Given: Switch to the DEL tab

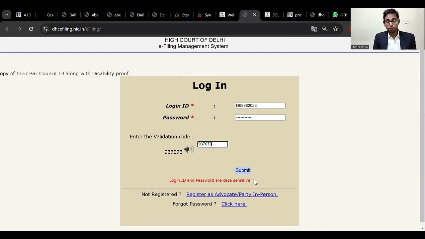Looking at the screenshot, I should 272,15.
